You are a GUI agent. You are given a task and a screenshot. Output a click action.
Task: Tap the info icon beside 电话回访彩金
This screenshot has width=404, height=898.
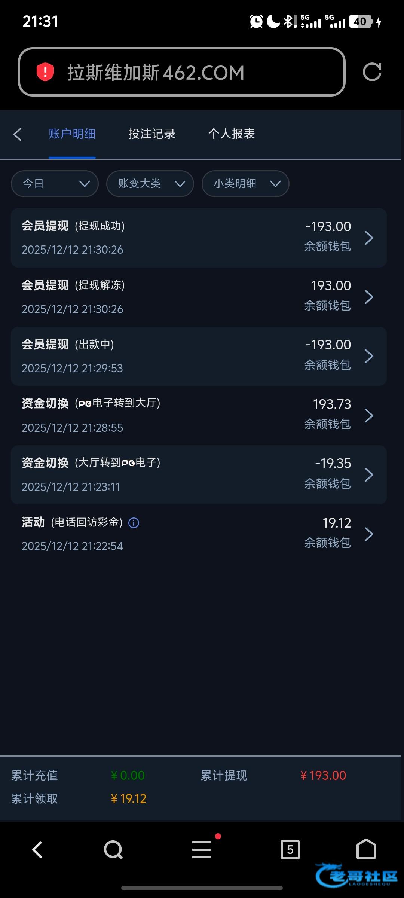tap(134, 523)
